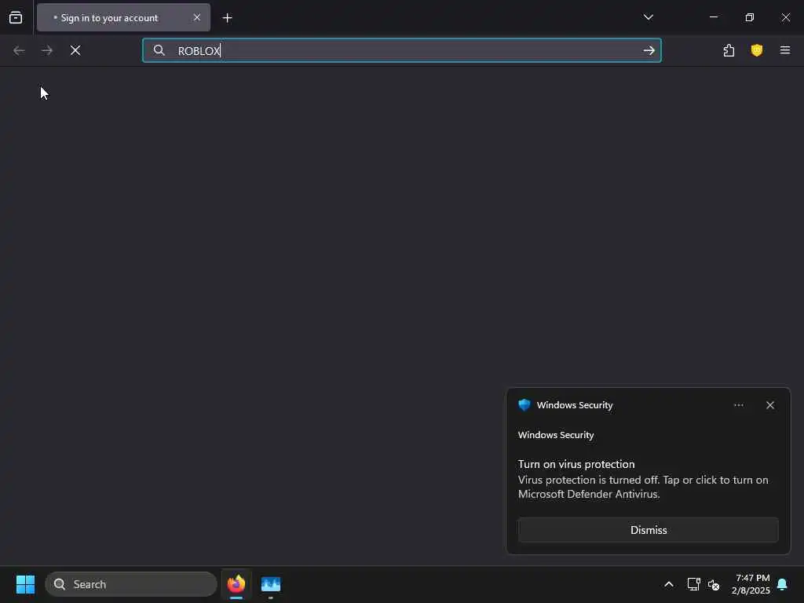Expand the list all tabs chevron
This screenshot has width=804, height=603.
click(x=648, y=17)
